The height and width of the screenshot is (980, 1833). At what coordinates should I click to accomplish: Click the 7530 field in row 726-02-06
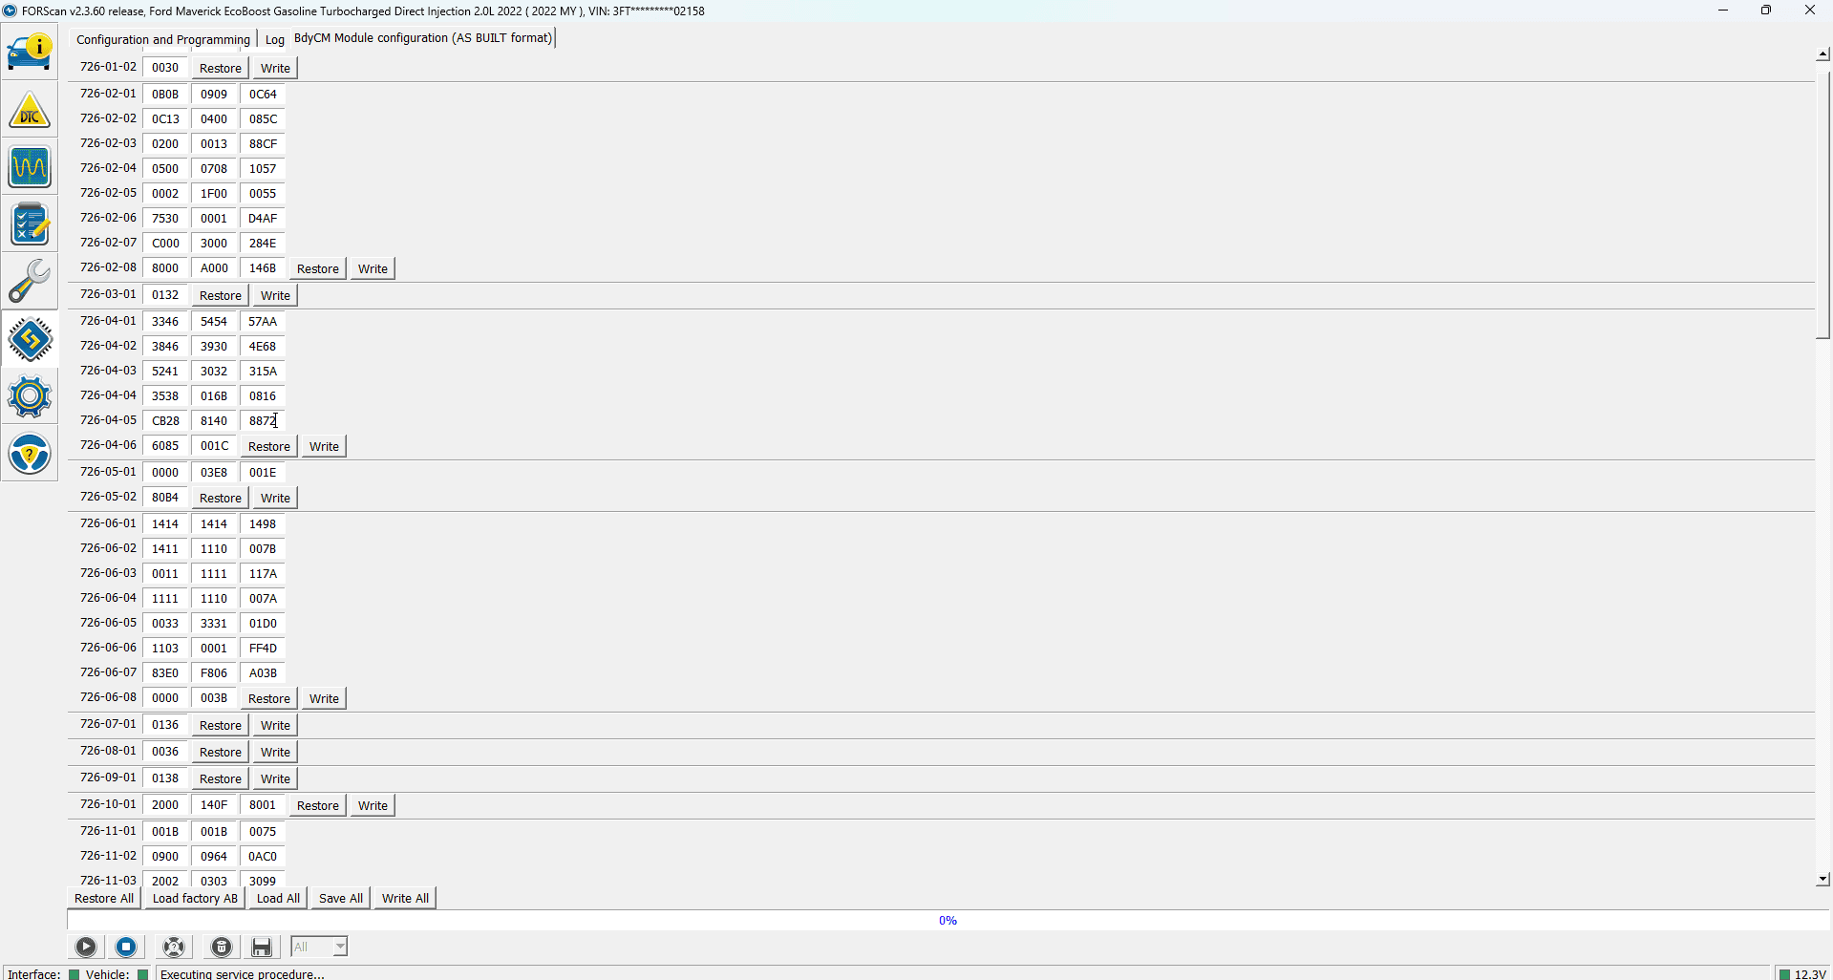click(165, 218)
